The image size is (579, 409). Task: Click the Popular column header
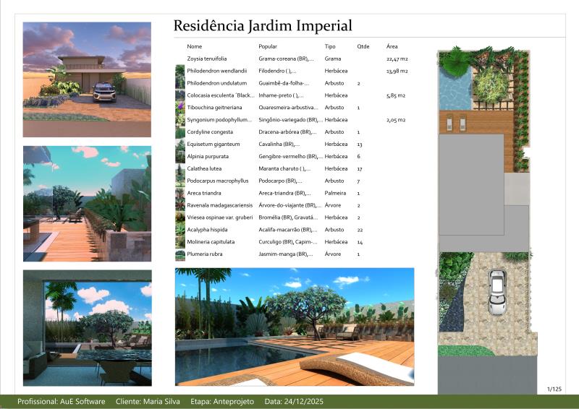coord(268,46)
